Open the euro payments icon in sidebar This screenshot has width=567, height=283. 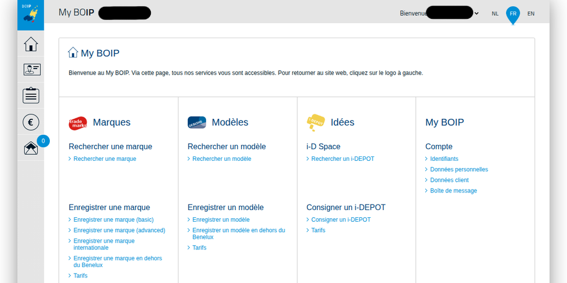coord(31,122)
